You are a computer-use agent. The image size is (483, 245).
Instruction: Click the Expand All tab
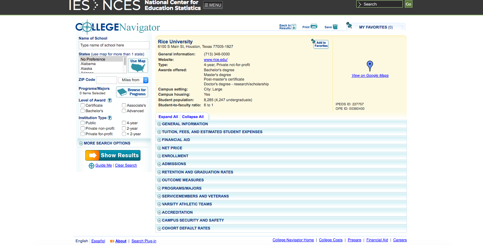coord(168,117)
